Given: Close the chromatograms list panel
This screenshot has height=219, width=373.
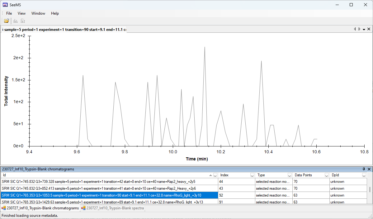Looking at the screenshot, I should (x=369, y=169).
